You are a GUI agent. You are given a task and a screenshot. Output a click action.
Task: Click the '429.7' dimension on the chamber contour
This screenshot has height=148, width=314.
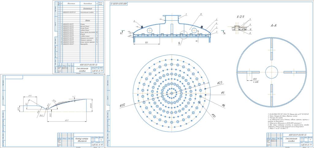tap(67, 120)
